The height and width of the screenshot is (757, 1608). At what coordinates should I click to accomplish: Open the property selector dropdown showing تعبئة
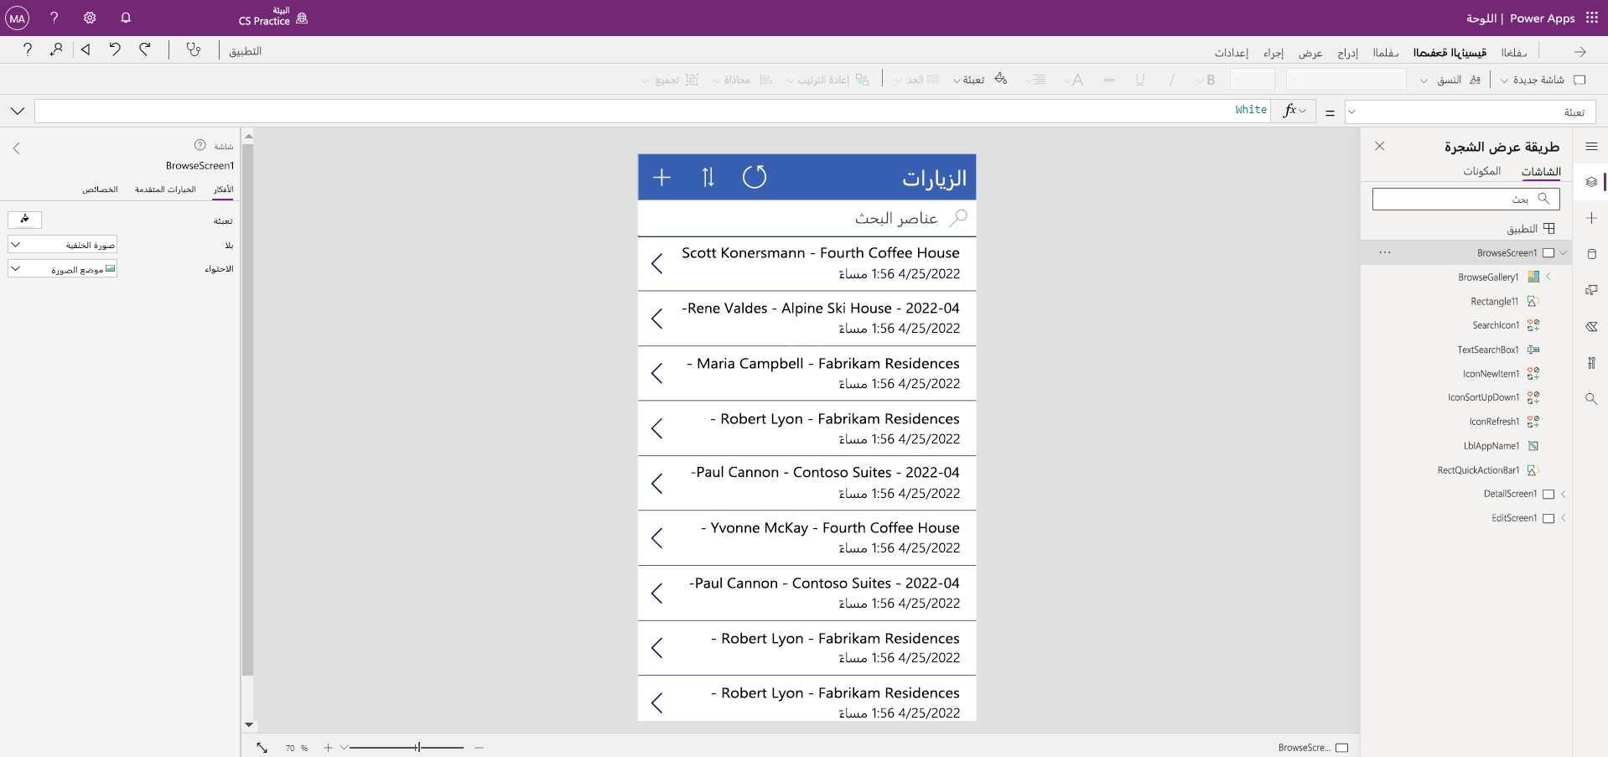point(1471,111)
